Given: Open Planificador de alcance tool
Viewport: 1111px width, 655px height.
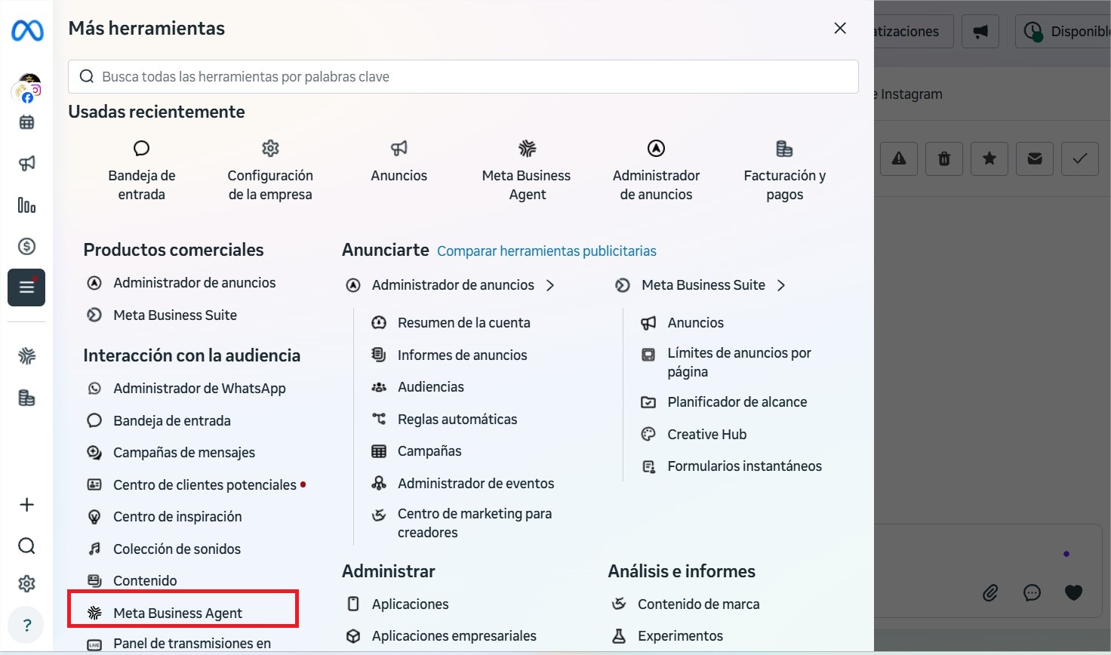Looking at the screenshot, I should (723, 402).
